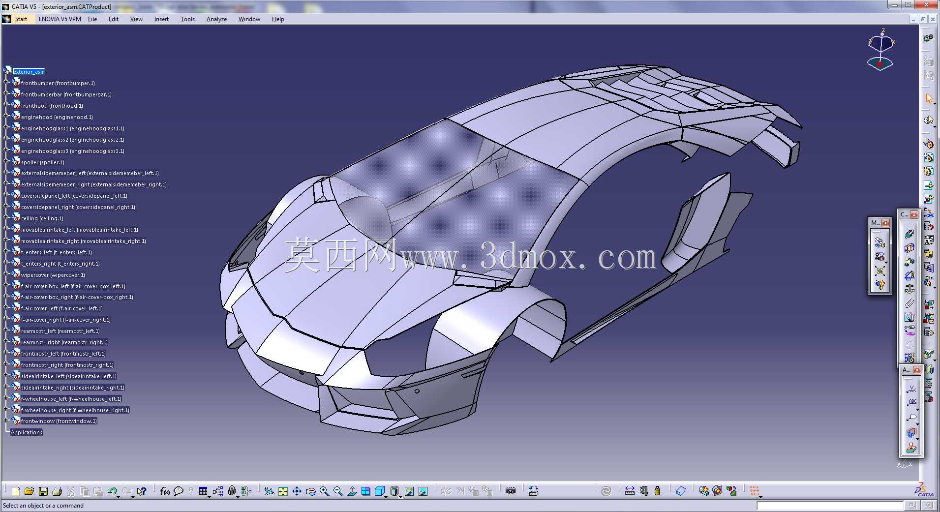Click the Isometric View cube icon

pyautogui.click(x=379, y=491)
